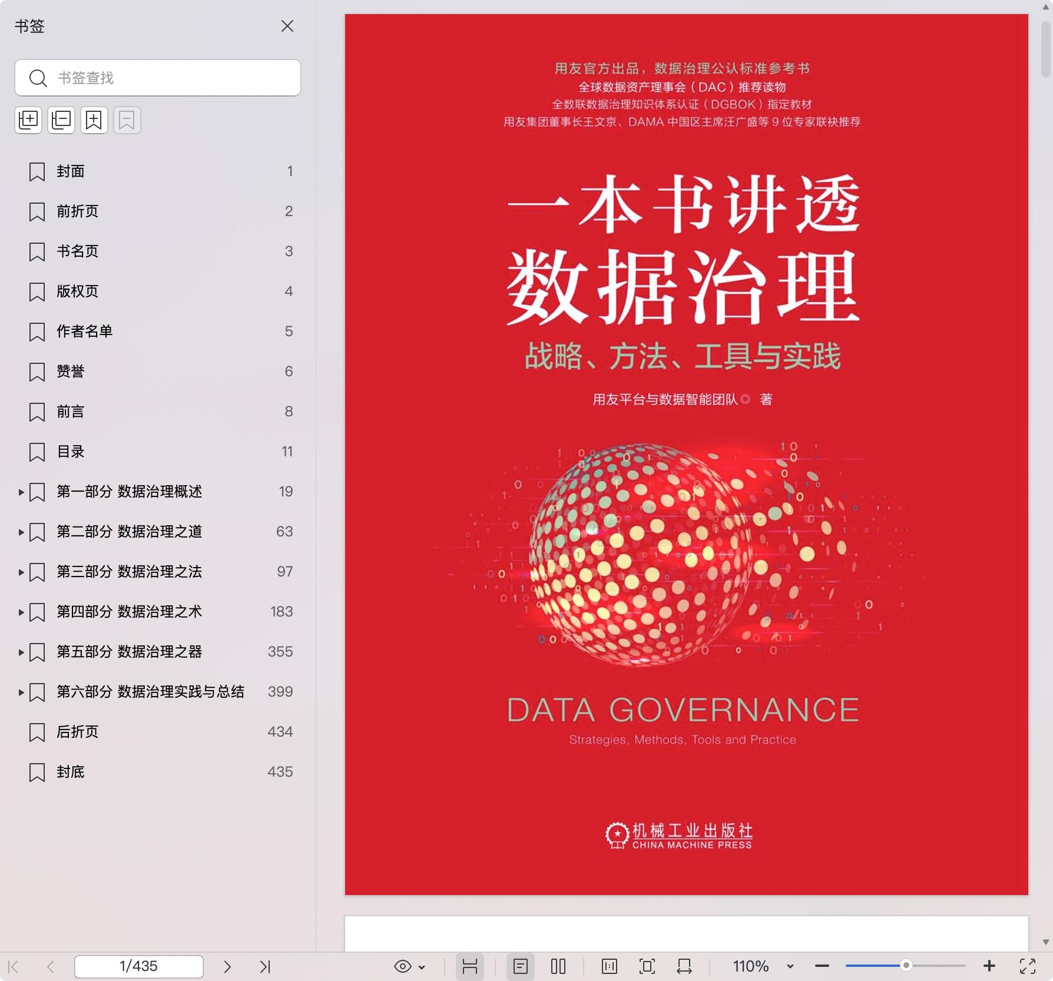The image size is (1053, 981).
Task: Jump to last page button
Action: (265, 966)
